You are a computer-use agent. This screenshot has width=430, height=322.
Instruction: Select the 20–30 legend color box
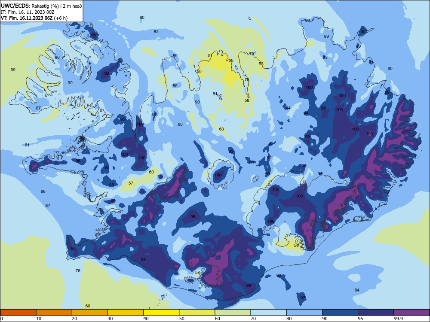[x=90, y=313]
